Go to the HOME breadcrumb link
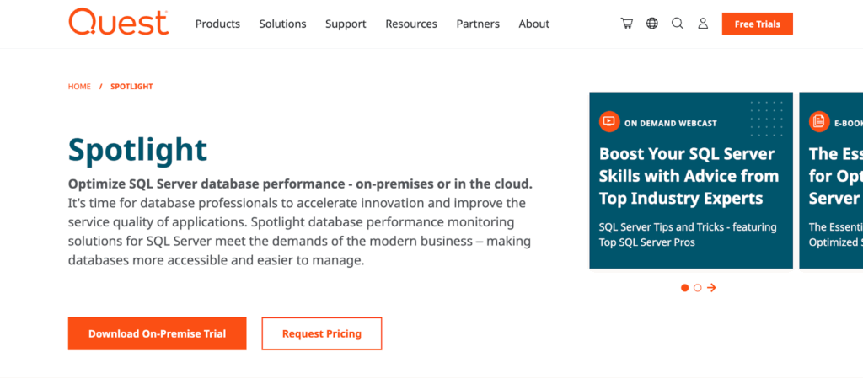This screenshot has height=378, width=863. point(79,87)
